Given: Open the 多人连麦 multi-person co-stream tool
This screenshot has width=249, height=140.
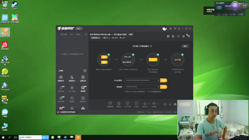Looking at the screenshot, I should pos(72,89).
